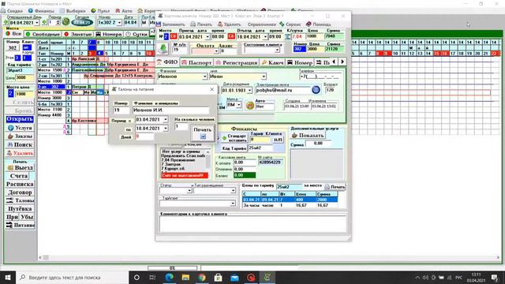Select the Все places filter

tap(13, 34)
